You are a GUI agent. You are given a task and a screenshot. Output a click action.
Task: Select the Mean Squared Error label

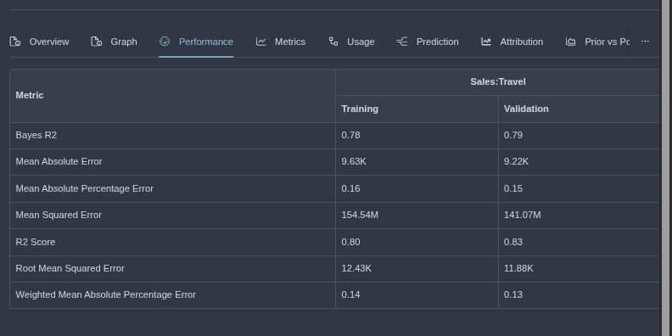[x=59, y=216]
